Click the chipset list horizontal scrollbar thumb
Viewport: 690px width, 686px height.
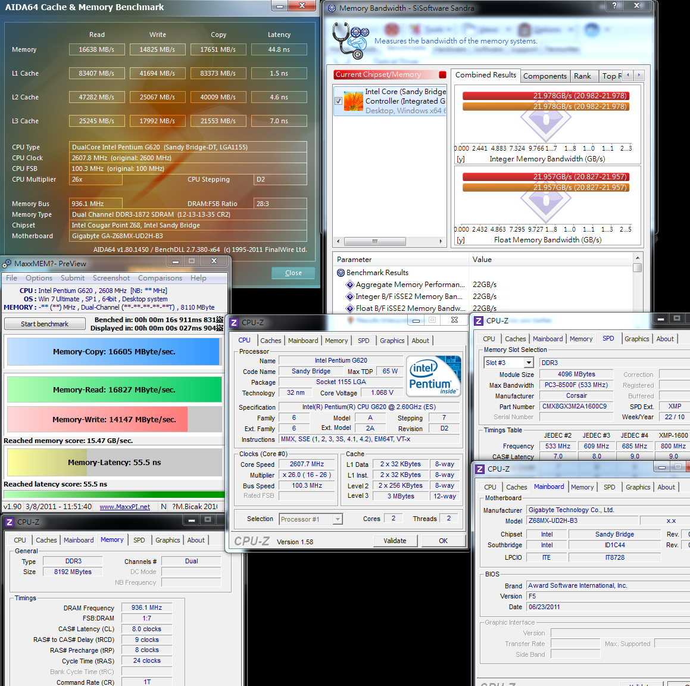[375, 241]
